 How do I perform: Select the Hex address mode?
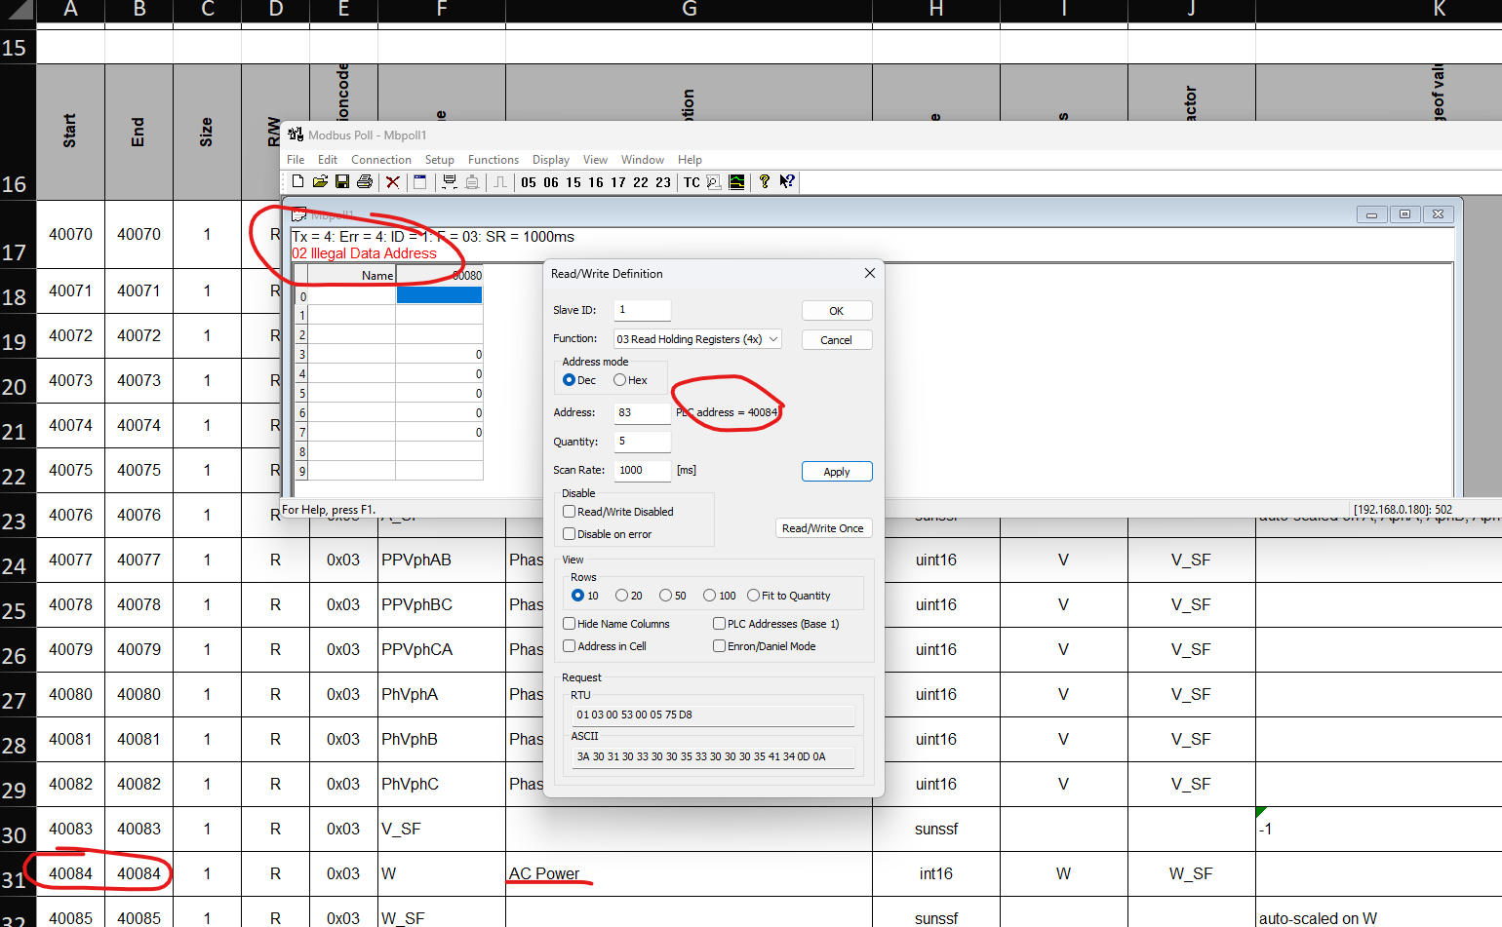point(620,380)
